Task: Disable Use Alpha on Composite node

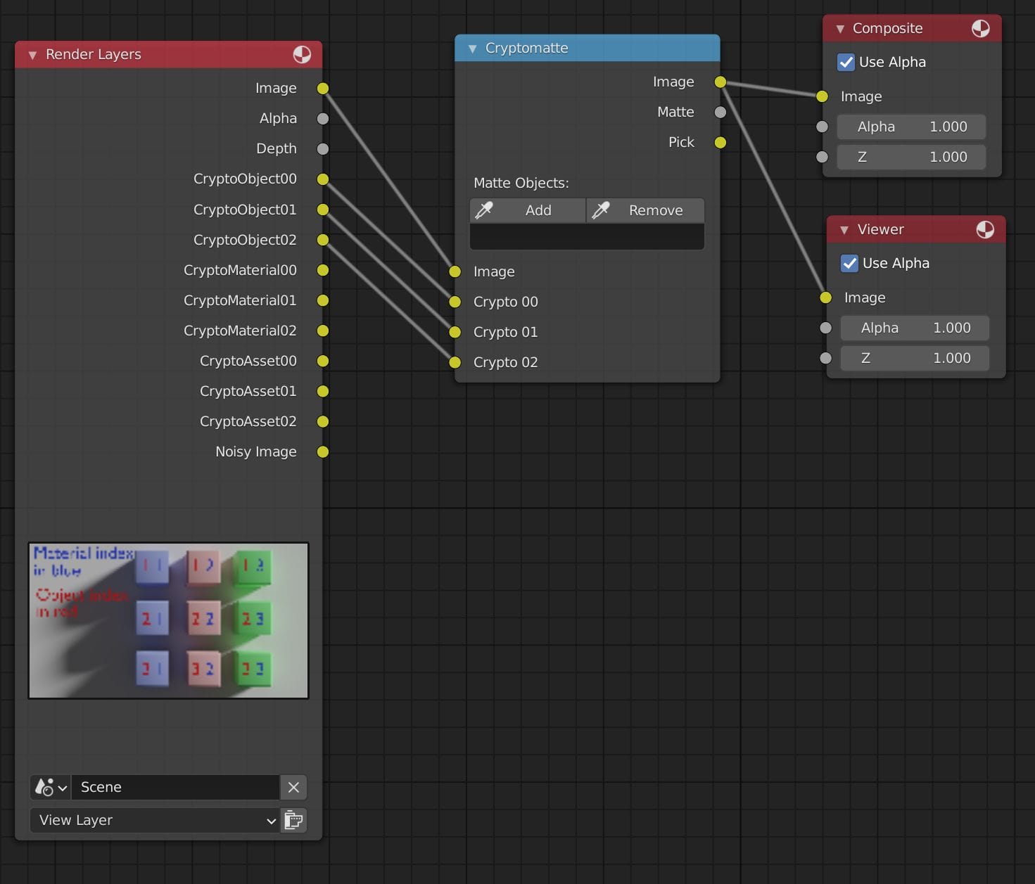Action: point(846,62)
